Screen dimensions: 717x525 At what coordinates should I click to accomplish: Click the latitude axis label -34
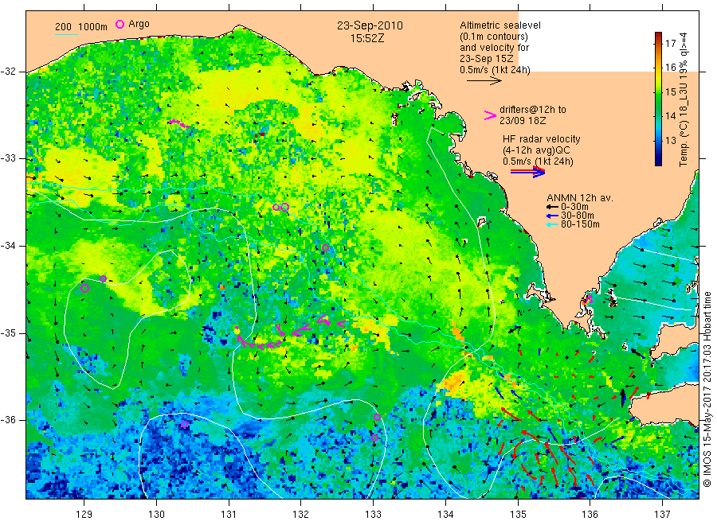[x=9, y=246]
